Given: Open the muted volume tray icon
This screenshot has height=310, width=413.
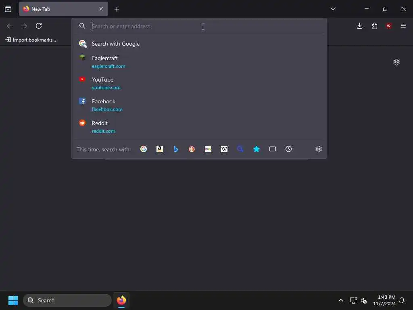Looking at the screenshot, I should click(x=364, y=300).
